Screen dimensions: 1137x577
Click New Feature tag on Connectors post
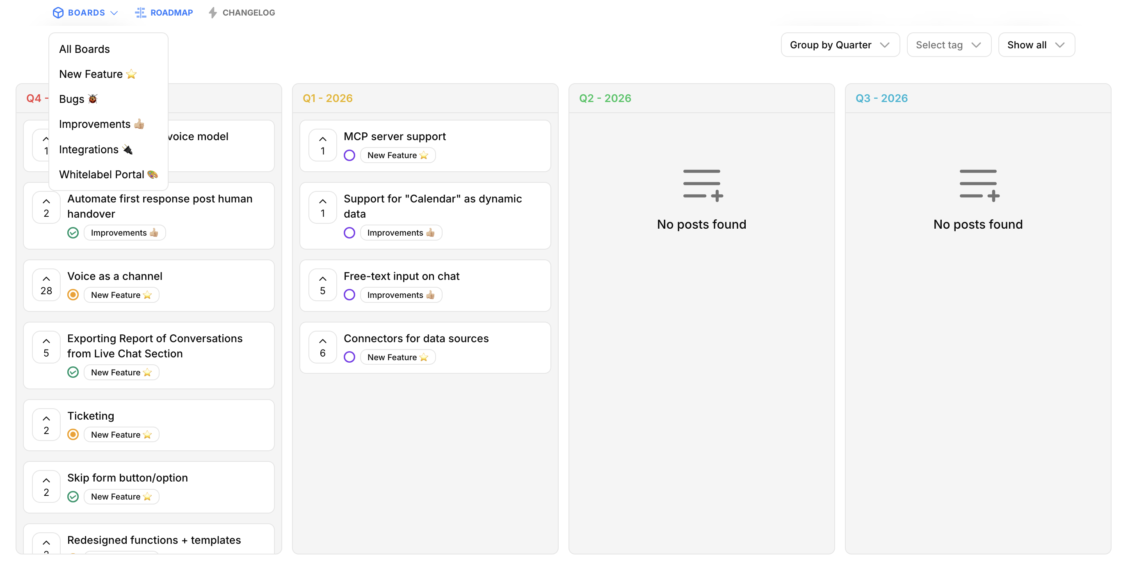(398, 357)
